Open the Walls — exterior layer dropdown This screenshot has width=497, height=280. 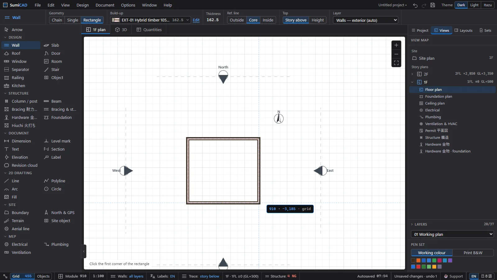click(x=366, y=20)
